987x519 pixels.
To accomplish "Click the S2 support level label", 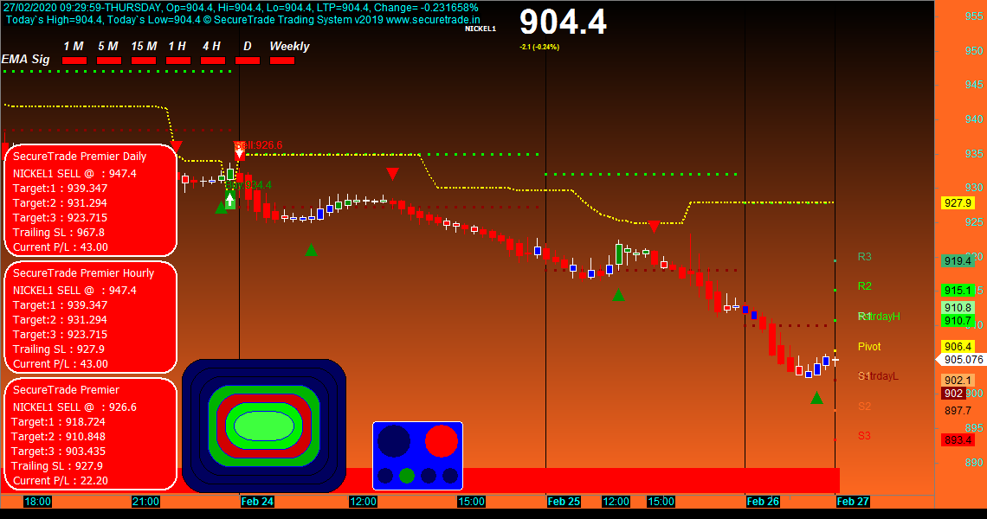I will 865,407.
